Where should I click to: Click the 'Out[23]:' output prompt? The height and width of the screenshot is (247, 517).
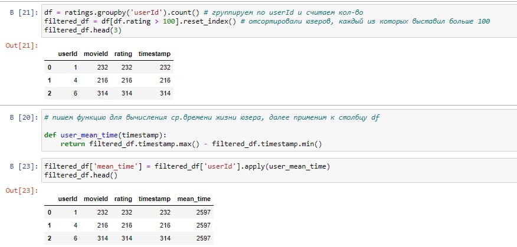point(22,190)
